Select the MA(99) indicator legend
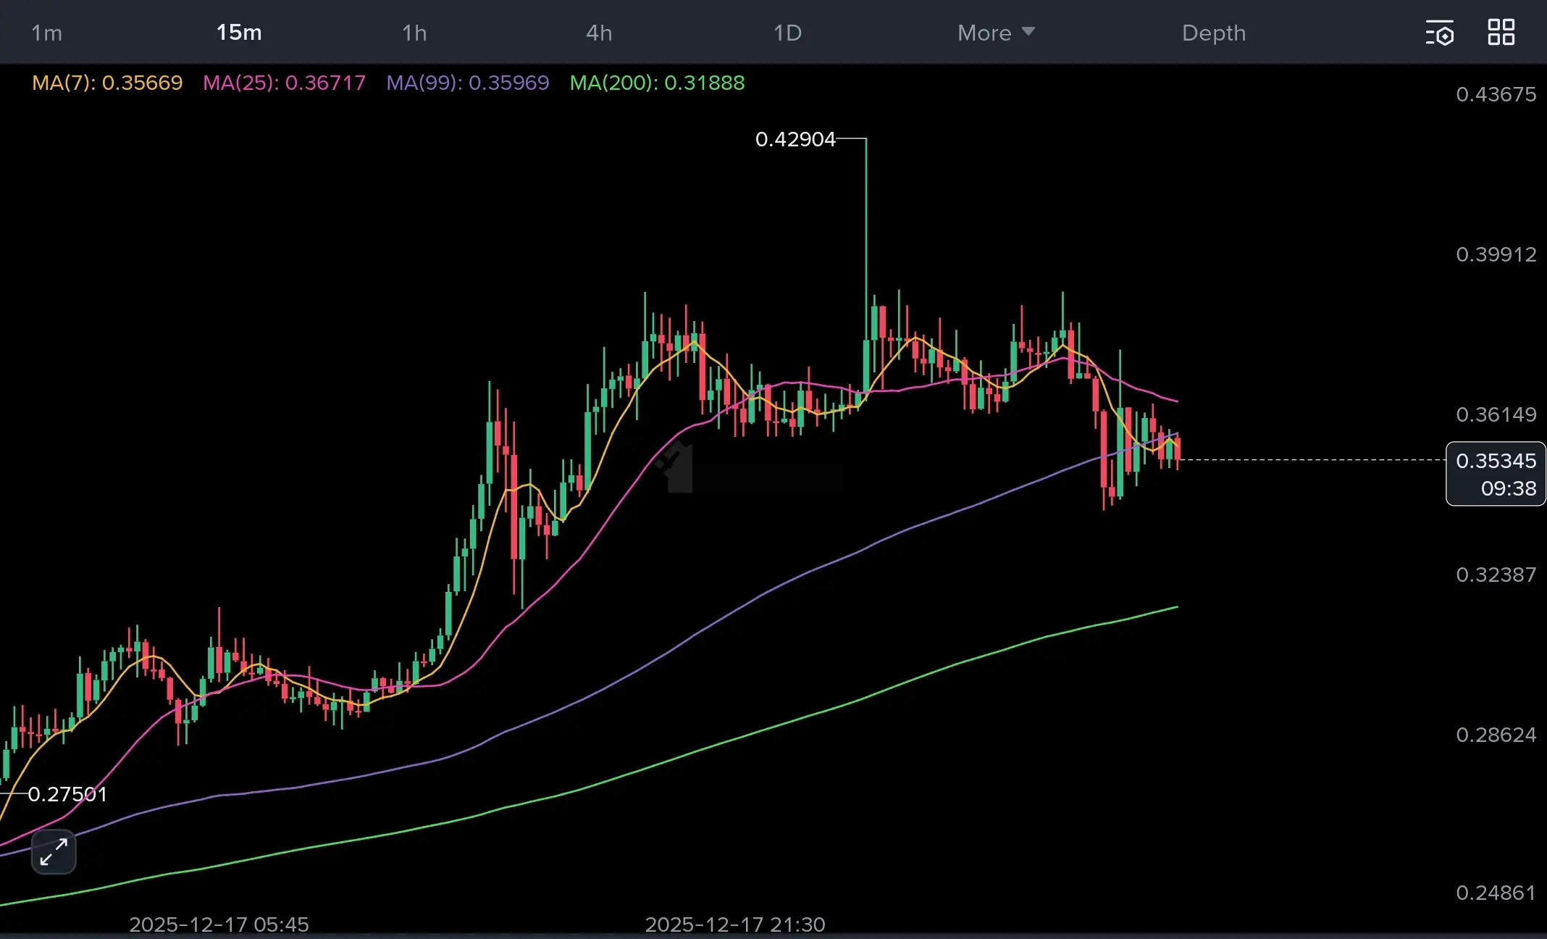Image resolution: width=1547 pixels, height=939 pixels. [x=467, y=83]
